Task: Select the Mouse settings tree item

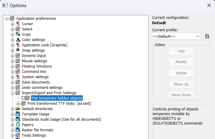Action: point(34,61)
